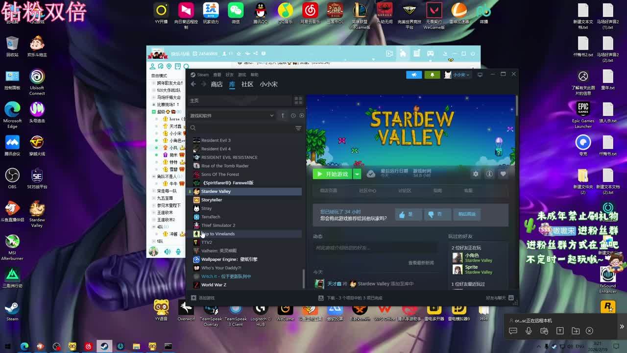The height and width of the screenshot is (353, 627).
Task: Open library filter options icon
Action: (298, 128)
